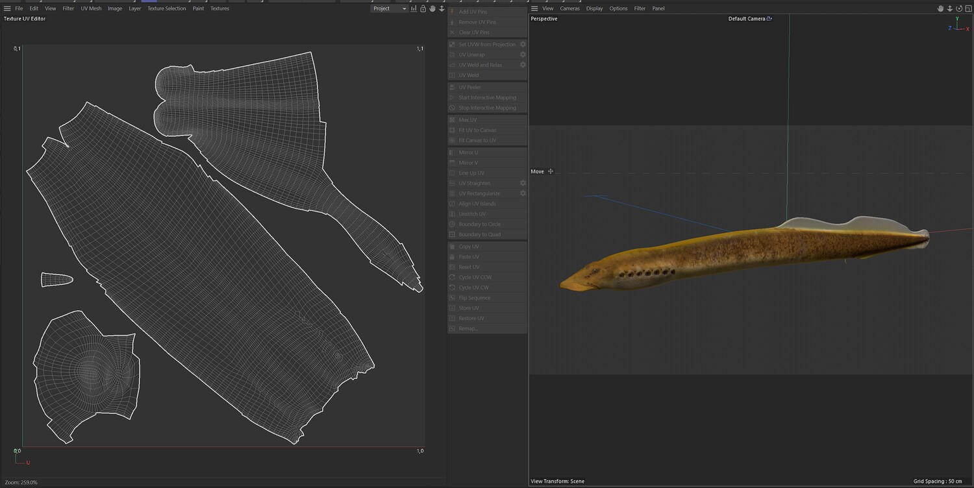The height and width of the screenshot is (488, 974).
Task: Click Cycle UV CCW
Action: pyautogui.click(x=488, y=278)
